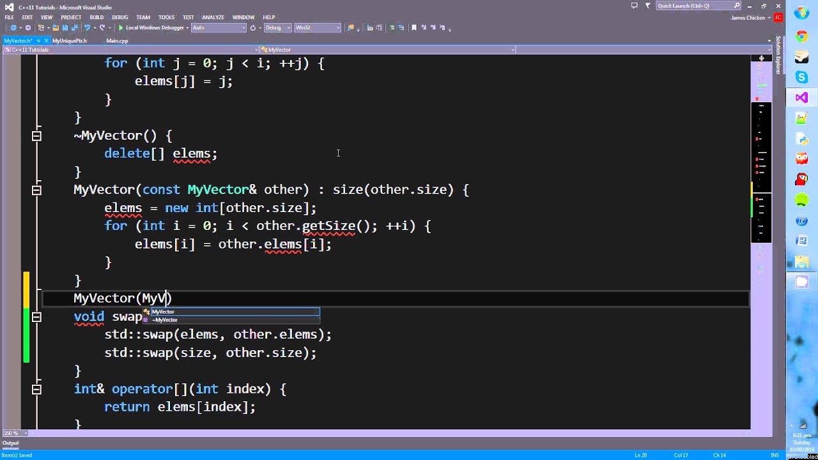Open the Output panel tab
The image size is (818, 460).
pos(11,443)
